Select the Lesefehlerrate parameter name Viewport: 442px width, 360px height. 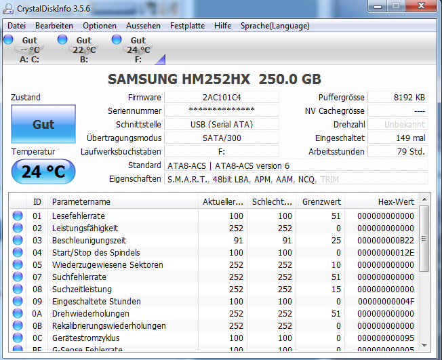(x=79, y=216)
